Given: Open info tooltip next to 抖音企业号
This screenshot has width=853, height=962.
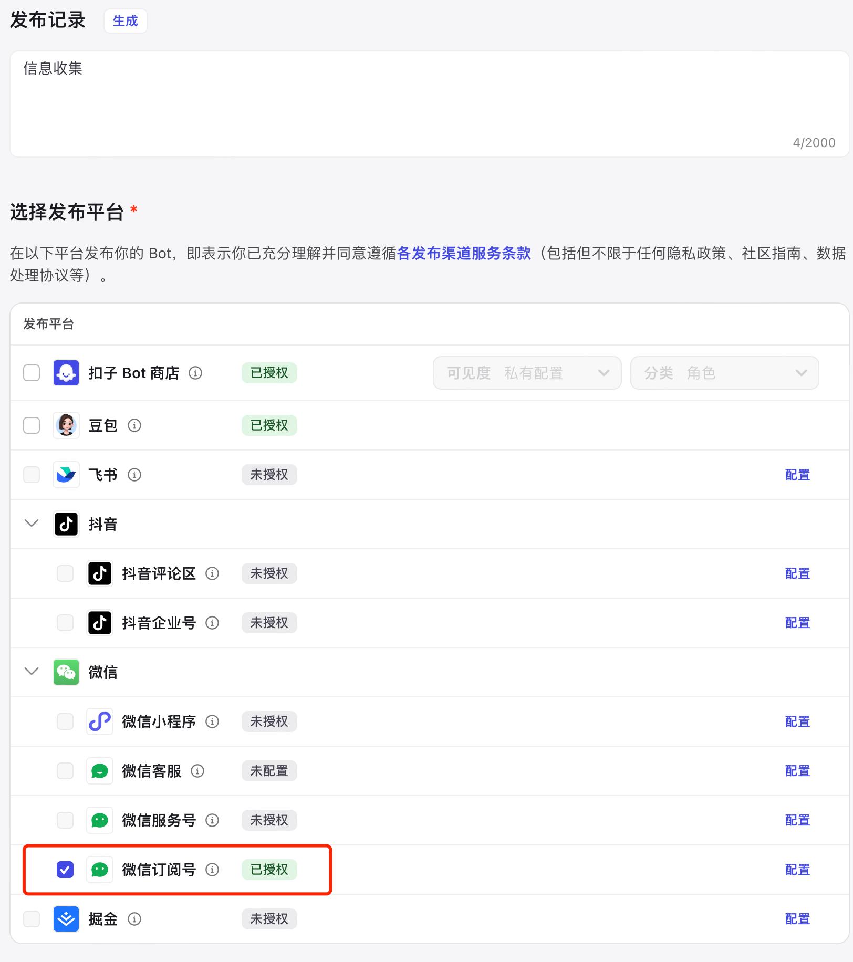Looking at the screenshot, I should point(212,623).
